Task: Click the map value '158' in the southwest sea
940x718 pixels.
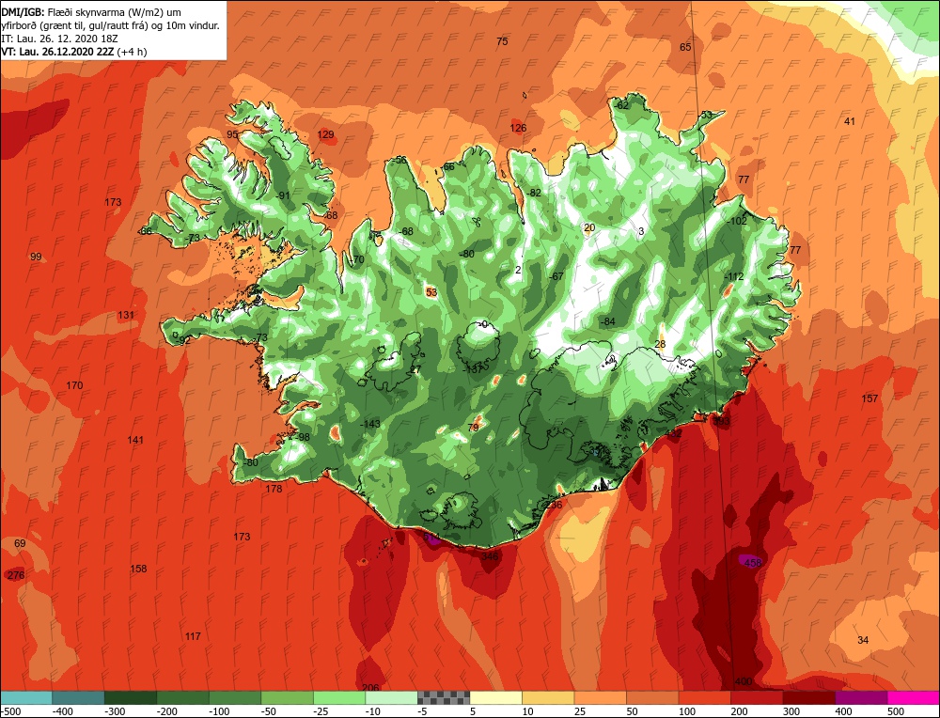Action: coord(138,569)
